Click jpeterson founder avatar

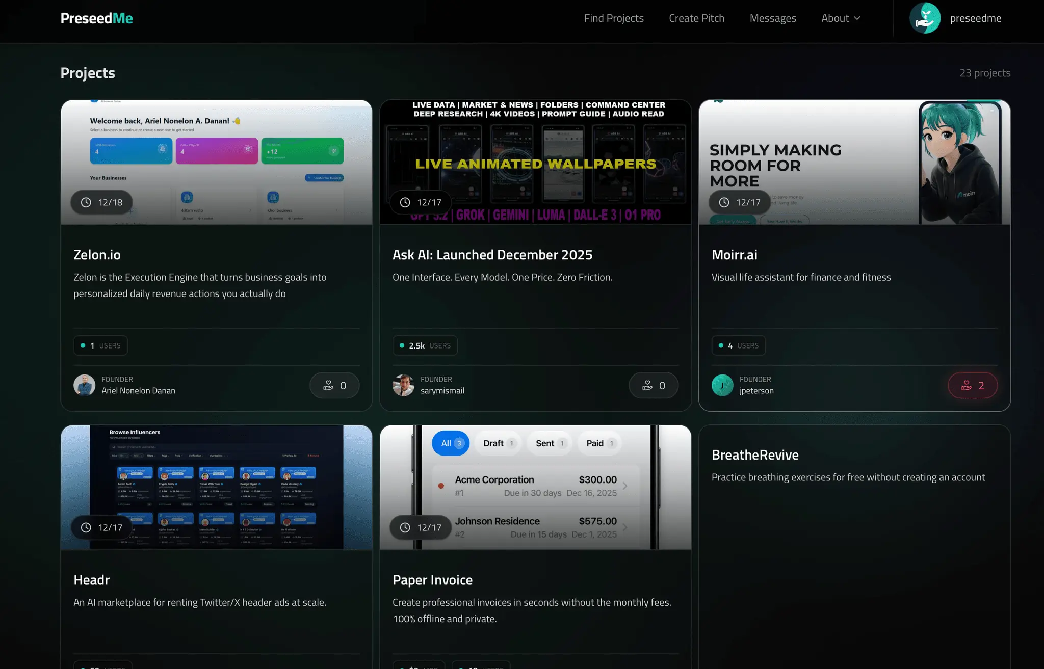point(722,385)
